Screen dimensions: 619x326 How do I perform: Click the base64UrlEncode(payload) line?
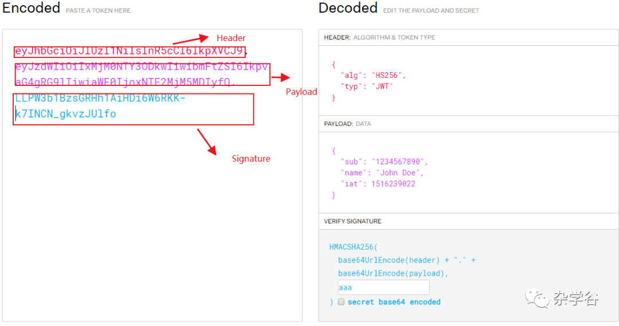coord(393,273)
